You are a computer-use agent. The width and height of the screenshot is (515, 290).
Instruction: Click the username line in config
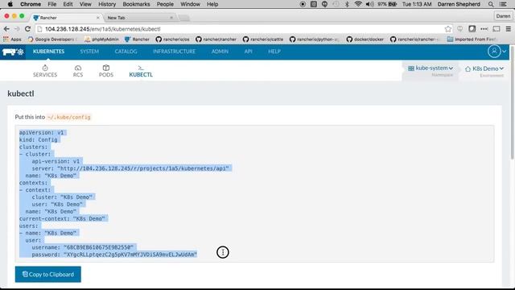[83, 247]
